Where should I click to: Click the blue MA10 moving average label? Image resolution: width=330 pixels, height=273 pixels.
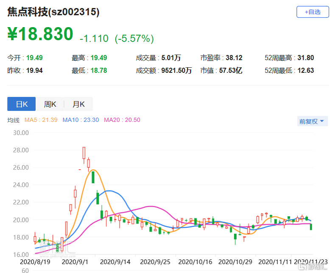(81, 120)
